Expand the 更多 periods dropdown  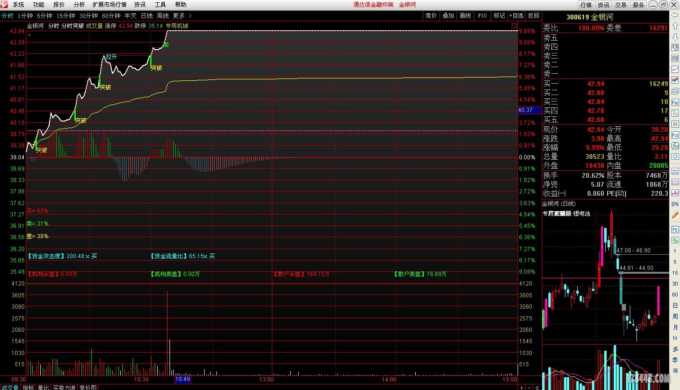[x=182, y=16]
